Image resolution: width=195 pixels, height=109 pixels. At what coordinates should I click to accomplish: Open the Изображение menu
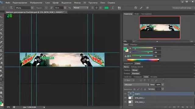36,3
